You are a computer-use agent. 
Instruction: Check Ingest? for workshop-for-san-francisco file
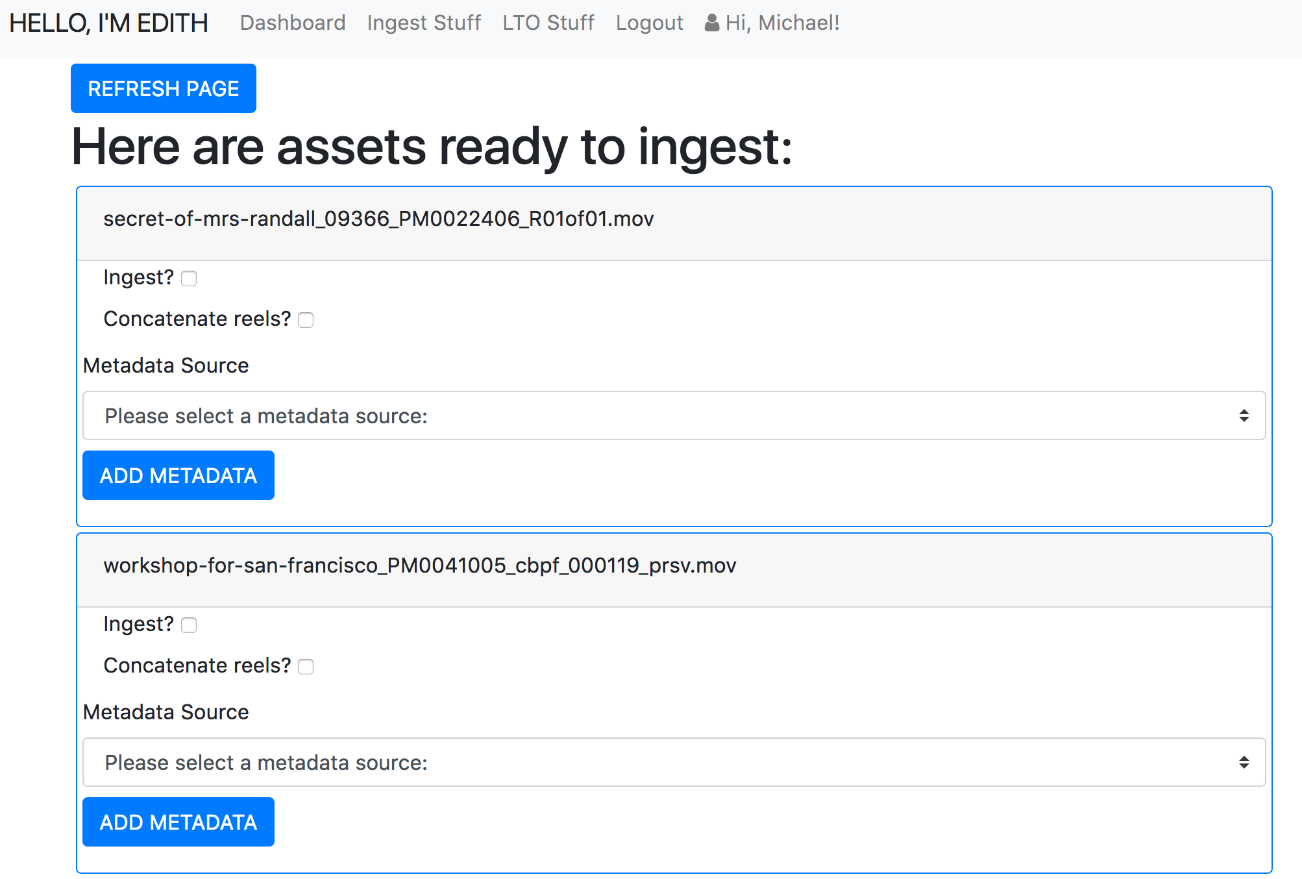189,625
